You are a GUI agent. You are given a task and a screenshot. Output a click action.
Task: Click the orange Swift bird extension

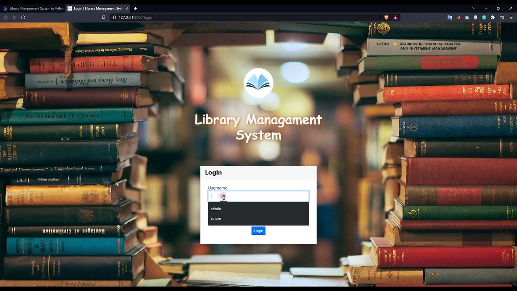[458, 17]
